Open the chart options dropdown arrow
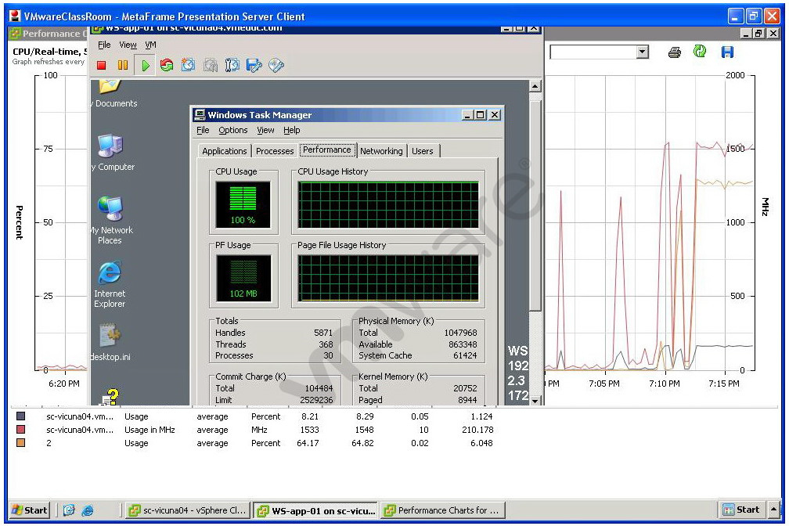789x526 pixels. tap(642, 52)
